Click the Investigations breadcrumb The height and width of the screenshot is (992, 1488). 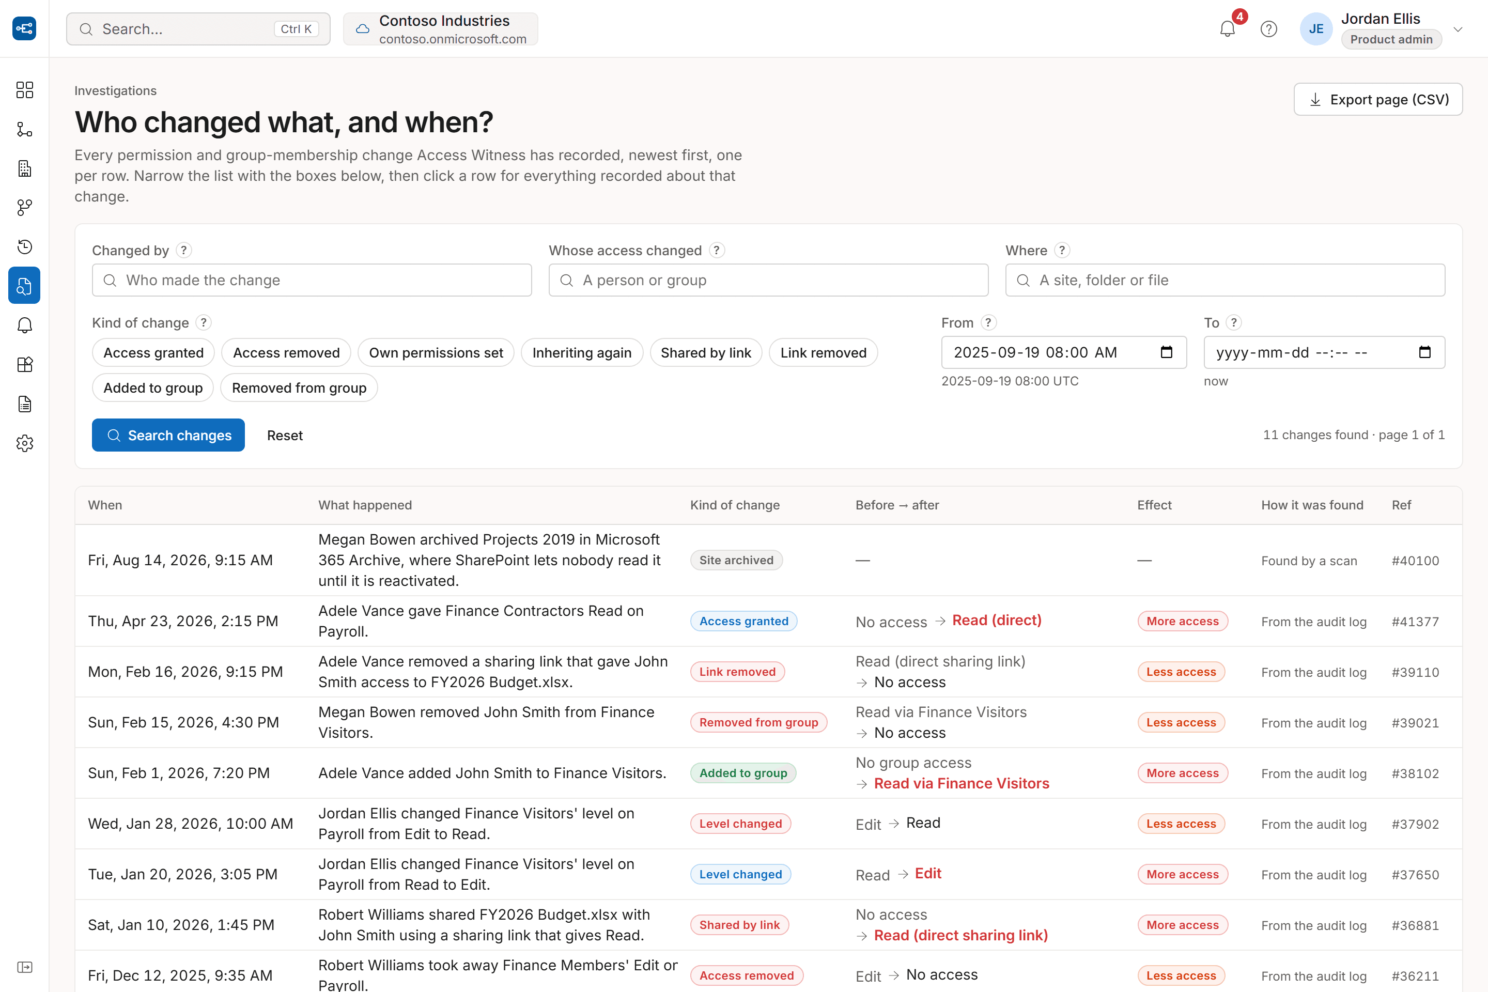point(115,90)
